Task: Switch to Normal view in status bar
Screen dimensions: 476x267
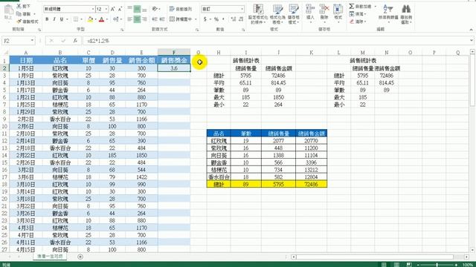Action: click(x=384, y=265)
